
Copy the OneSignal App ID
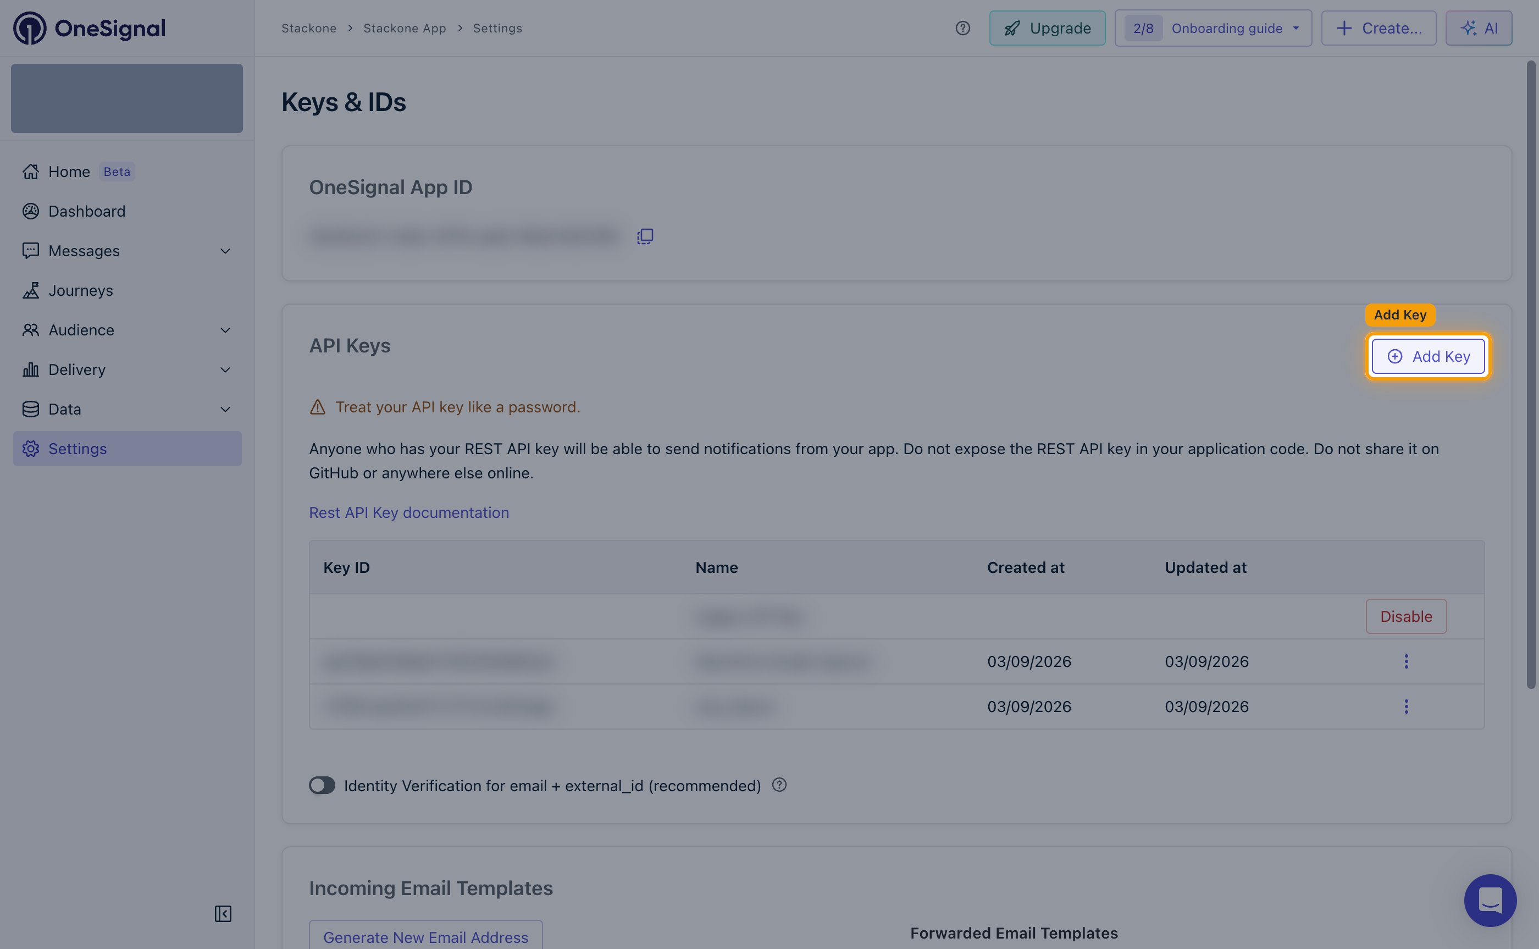coord(645,236)
